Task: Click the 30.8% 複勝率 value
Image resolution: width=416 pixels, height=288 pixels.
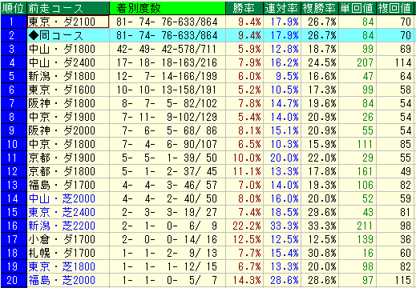Action: [322, 253]
